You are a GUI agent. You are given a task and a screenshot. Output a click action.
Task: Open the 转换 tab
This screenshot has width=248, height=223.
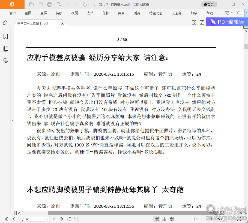(x=59, y=13)
